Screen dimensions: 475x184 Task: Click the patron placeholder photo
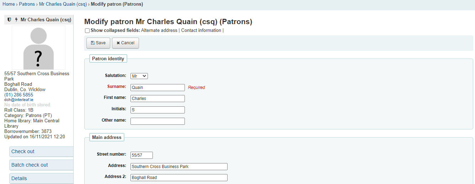pyautogui.click(x=38, y=48)
